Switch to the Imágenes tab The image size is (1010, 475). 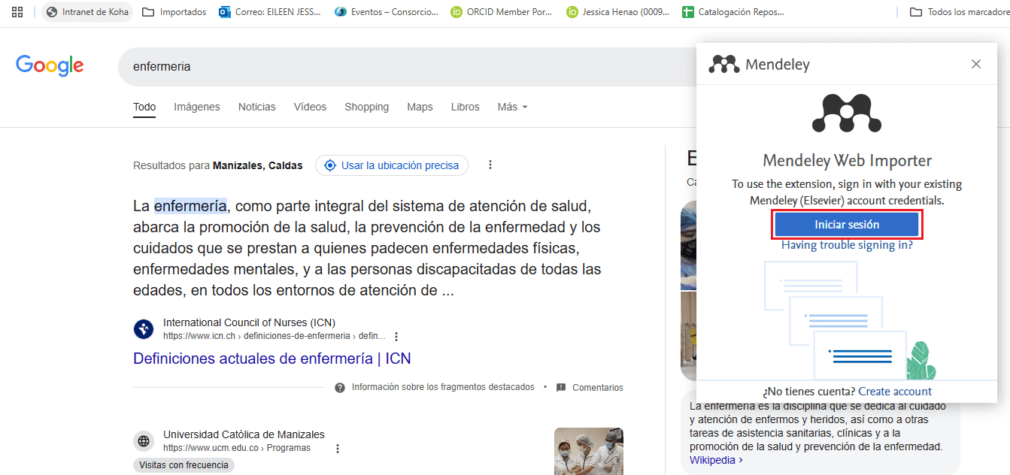click(x=197, y=107)
